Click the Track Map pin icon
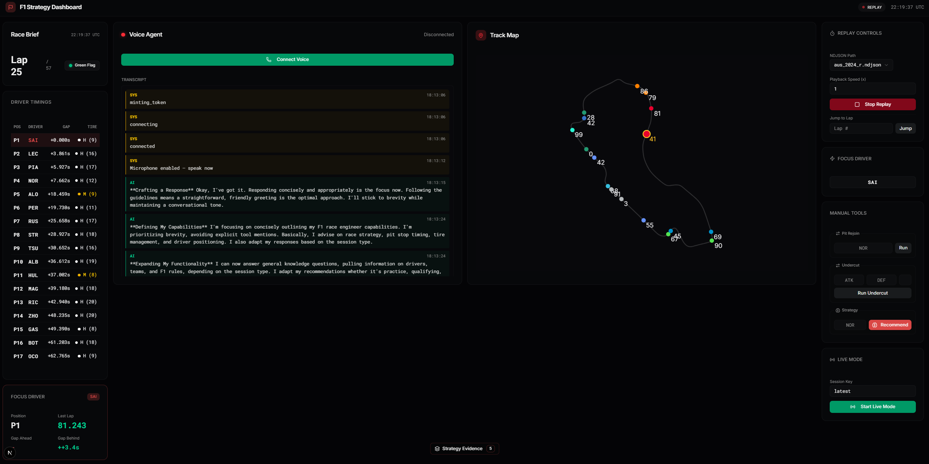Screen dimensions: 929x464 [x=481, y=35]
